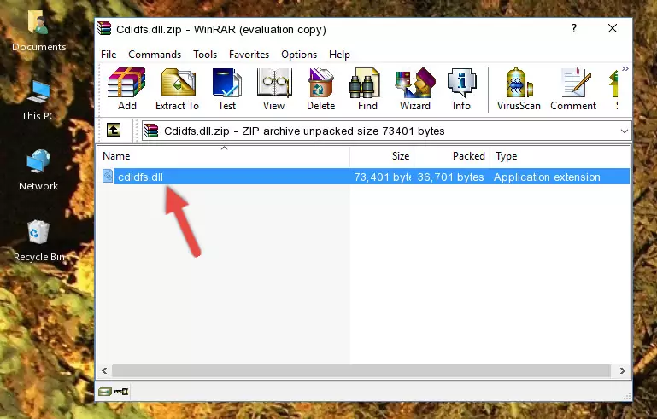Open the Tools menu
657x419 pixels.
pyautogui.click(x=205, y=55)
